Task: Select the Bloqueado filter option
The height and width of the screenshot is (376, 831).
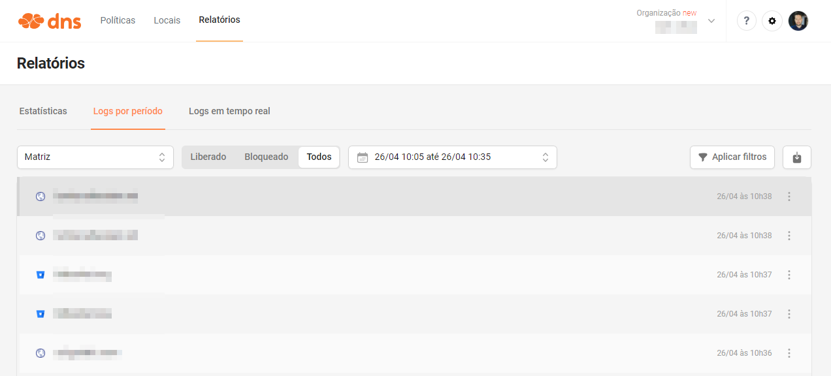Action: pos(266,157)
